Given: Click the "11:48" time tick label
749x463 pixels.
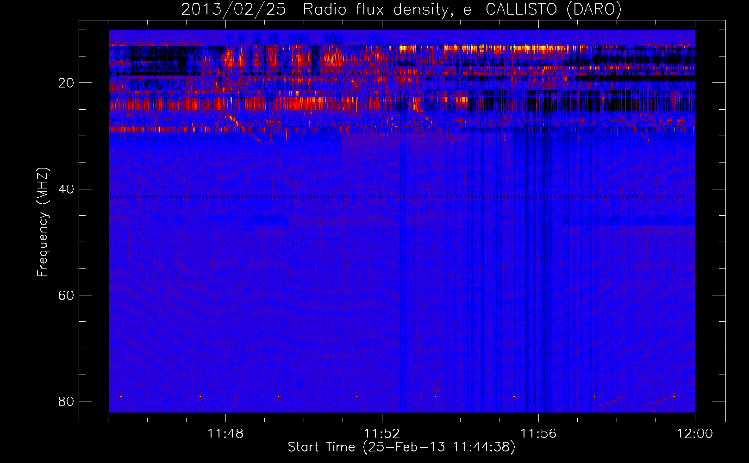Looking at the screenshot, I should click(225, 434).
